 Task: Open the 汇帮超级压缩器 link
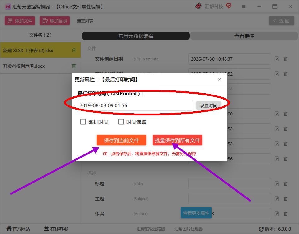click(x=151, y=229)
